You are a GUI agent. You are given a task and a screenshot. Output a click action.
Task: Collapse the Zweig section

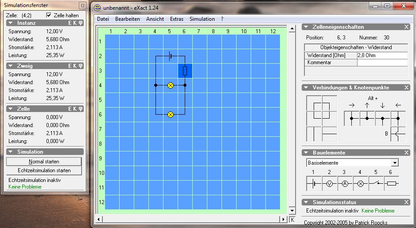coord(10,66)
